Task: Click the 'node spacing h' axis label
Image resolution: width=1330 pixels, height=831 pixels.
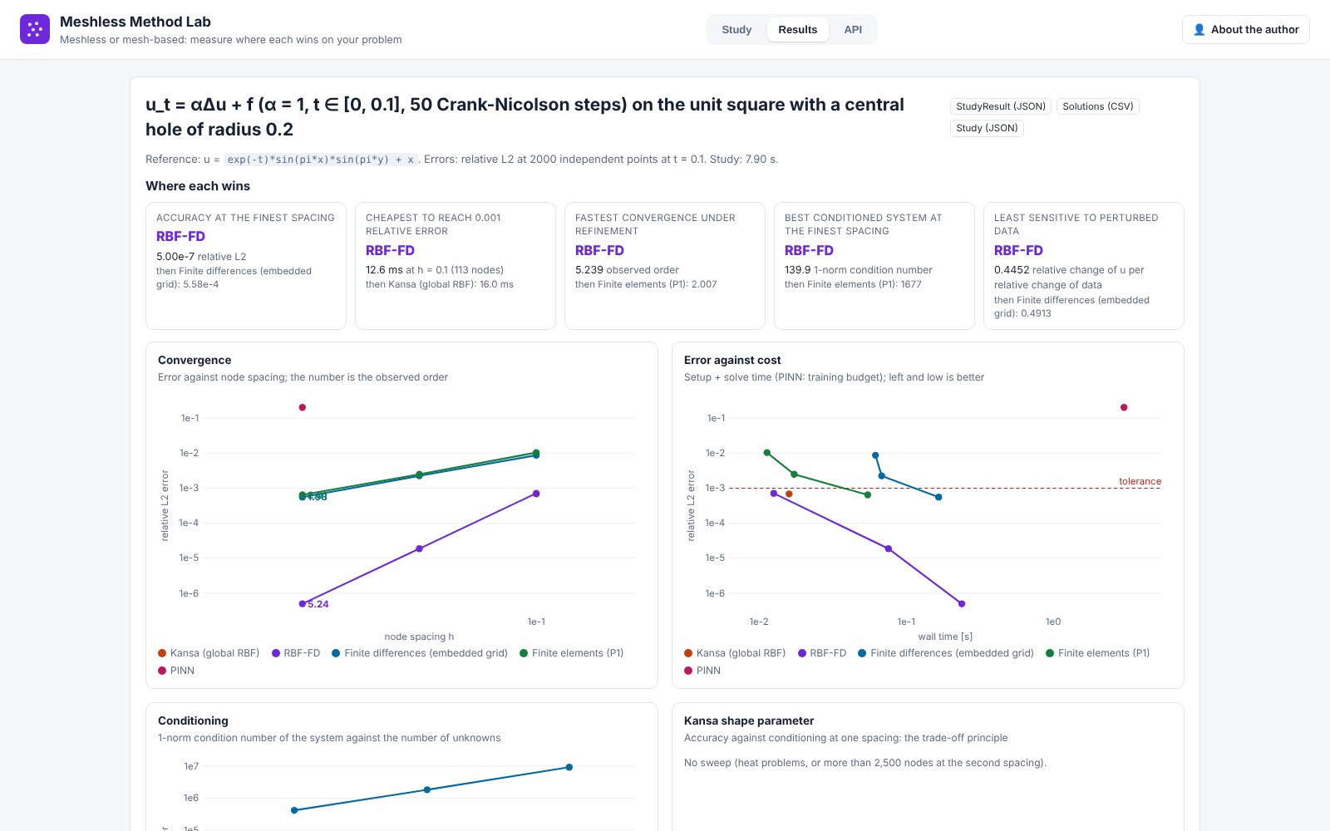Action: (x=419, y=637)
